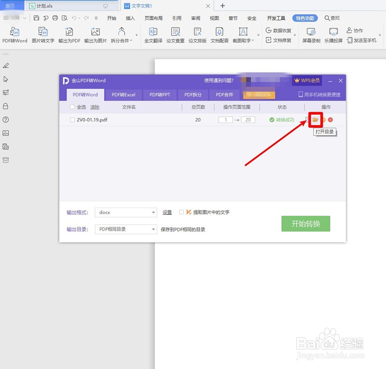Viewport: 386px width, 369px height.
Task: Click the lock icon in left sidebar
Action: point(6,106)
